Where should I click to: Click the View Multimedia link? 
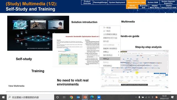point(16,86)
